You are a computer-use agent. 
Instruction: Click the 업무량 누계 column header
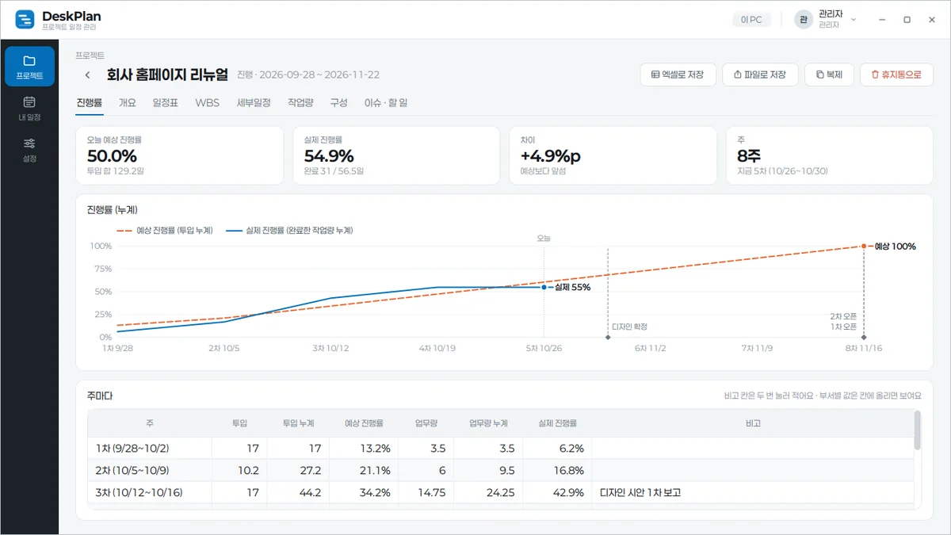click(488, 423)
